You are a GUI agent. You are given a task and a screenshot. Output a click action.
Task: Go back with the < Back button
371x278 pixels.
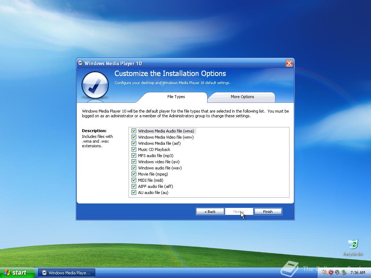coord(210,211)
